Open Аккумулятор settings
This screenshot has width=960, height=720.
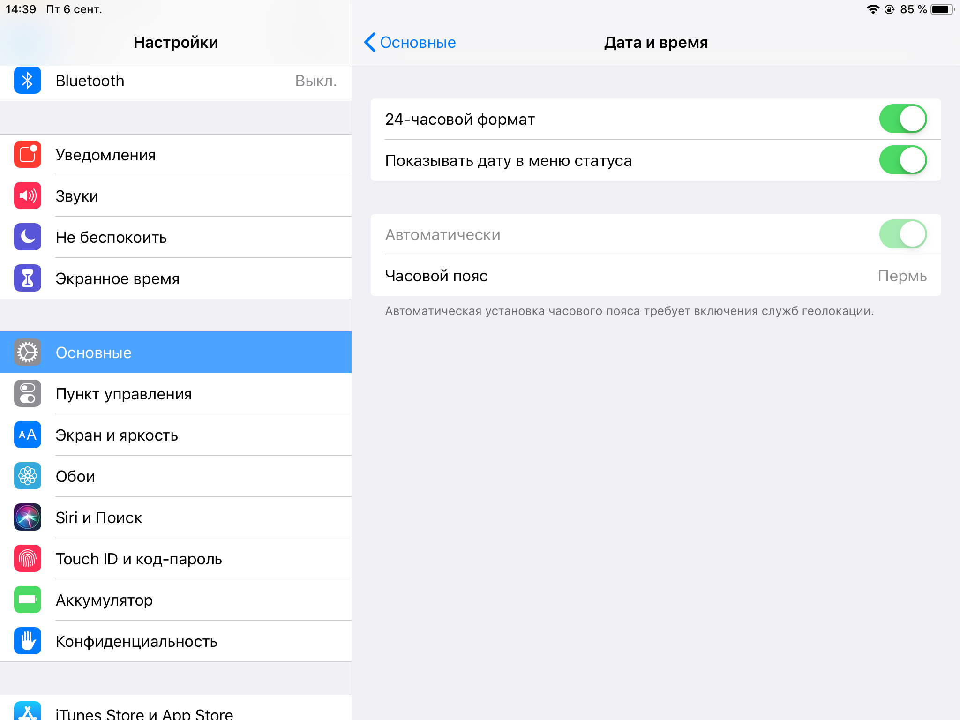[x=176, y=600]
